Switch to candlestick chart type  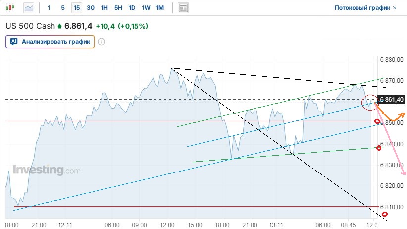(11, 8)
